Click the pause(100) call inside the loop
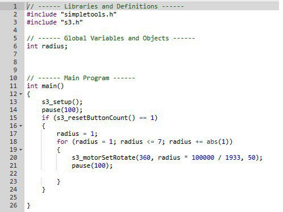 [92, 165]
